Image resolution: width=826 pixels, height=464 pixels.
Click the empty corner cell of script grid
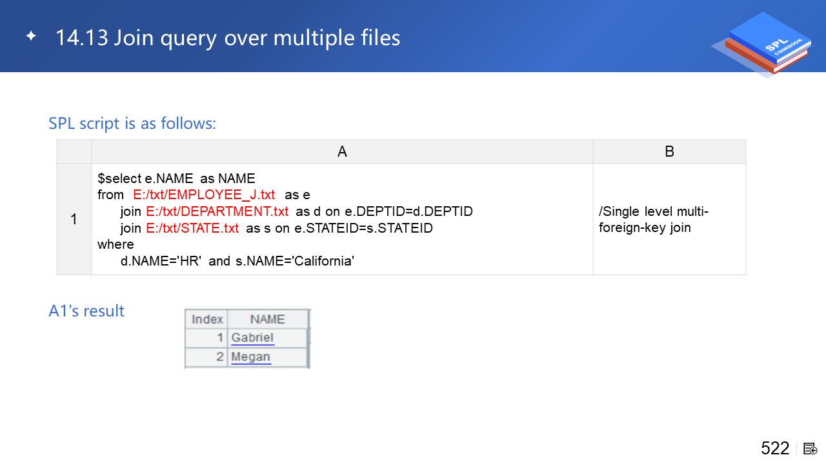click(74, 151)
